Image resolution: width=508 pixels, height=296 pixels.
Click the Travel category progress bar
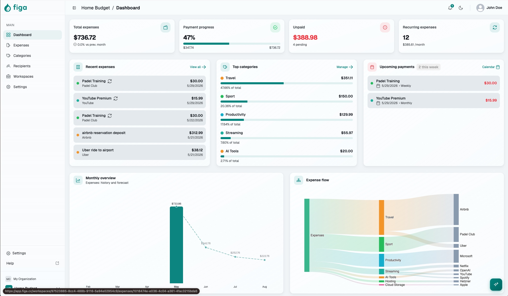point(287,83)
